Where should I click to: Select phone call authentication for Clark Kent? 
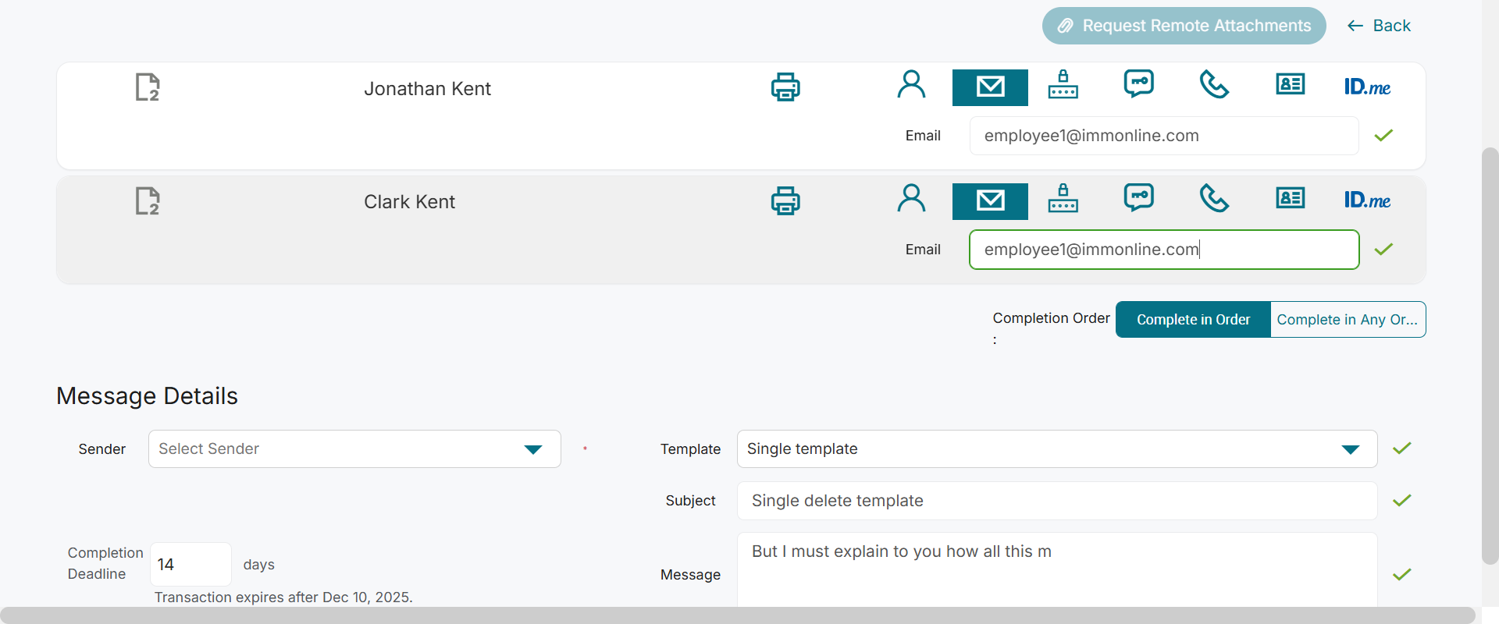click(x=1214, y=199)
